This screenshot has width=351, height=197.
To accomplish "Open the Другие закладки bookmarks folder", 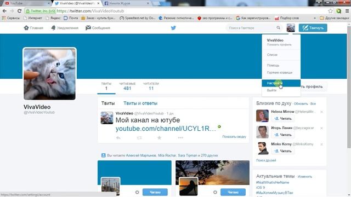I will pos(335,18).
